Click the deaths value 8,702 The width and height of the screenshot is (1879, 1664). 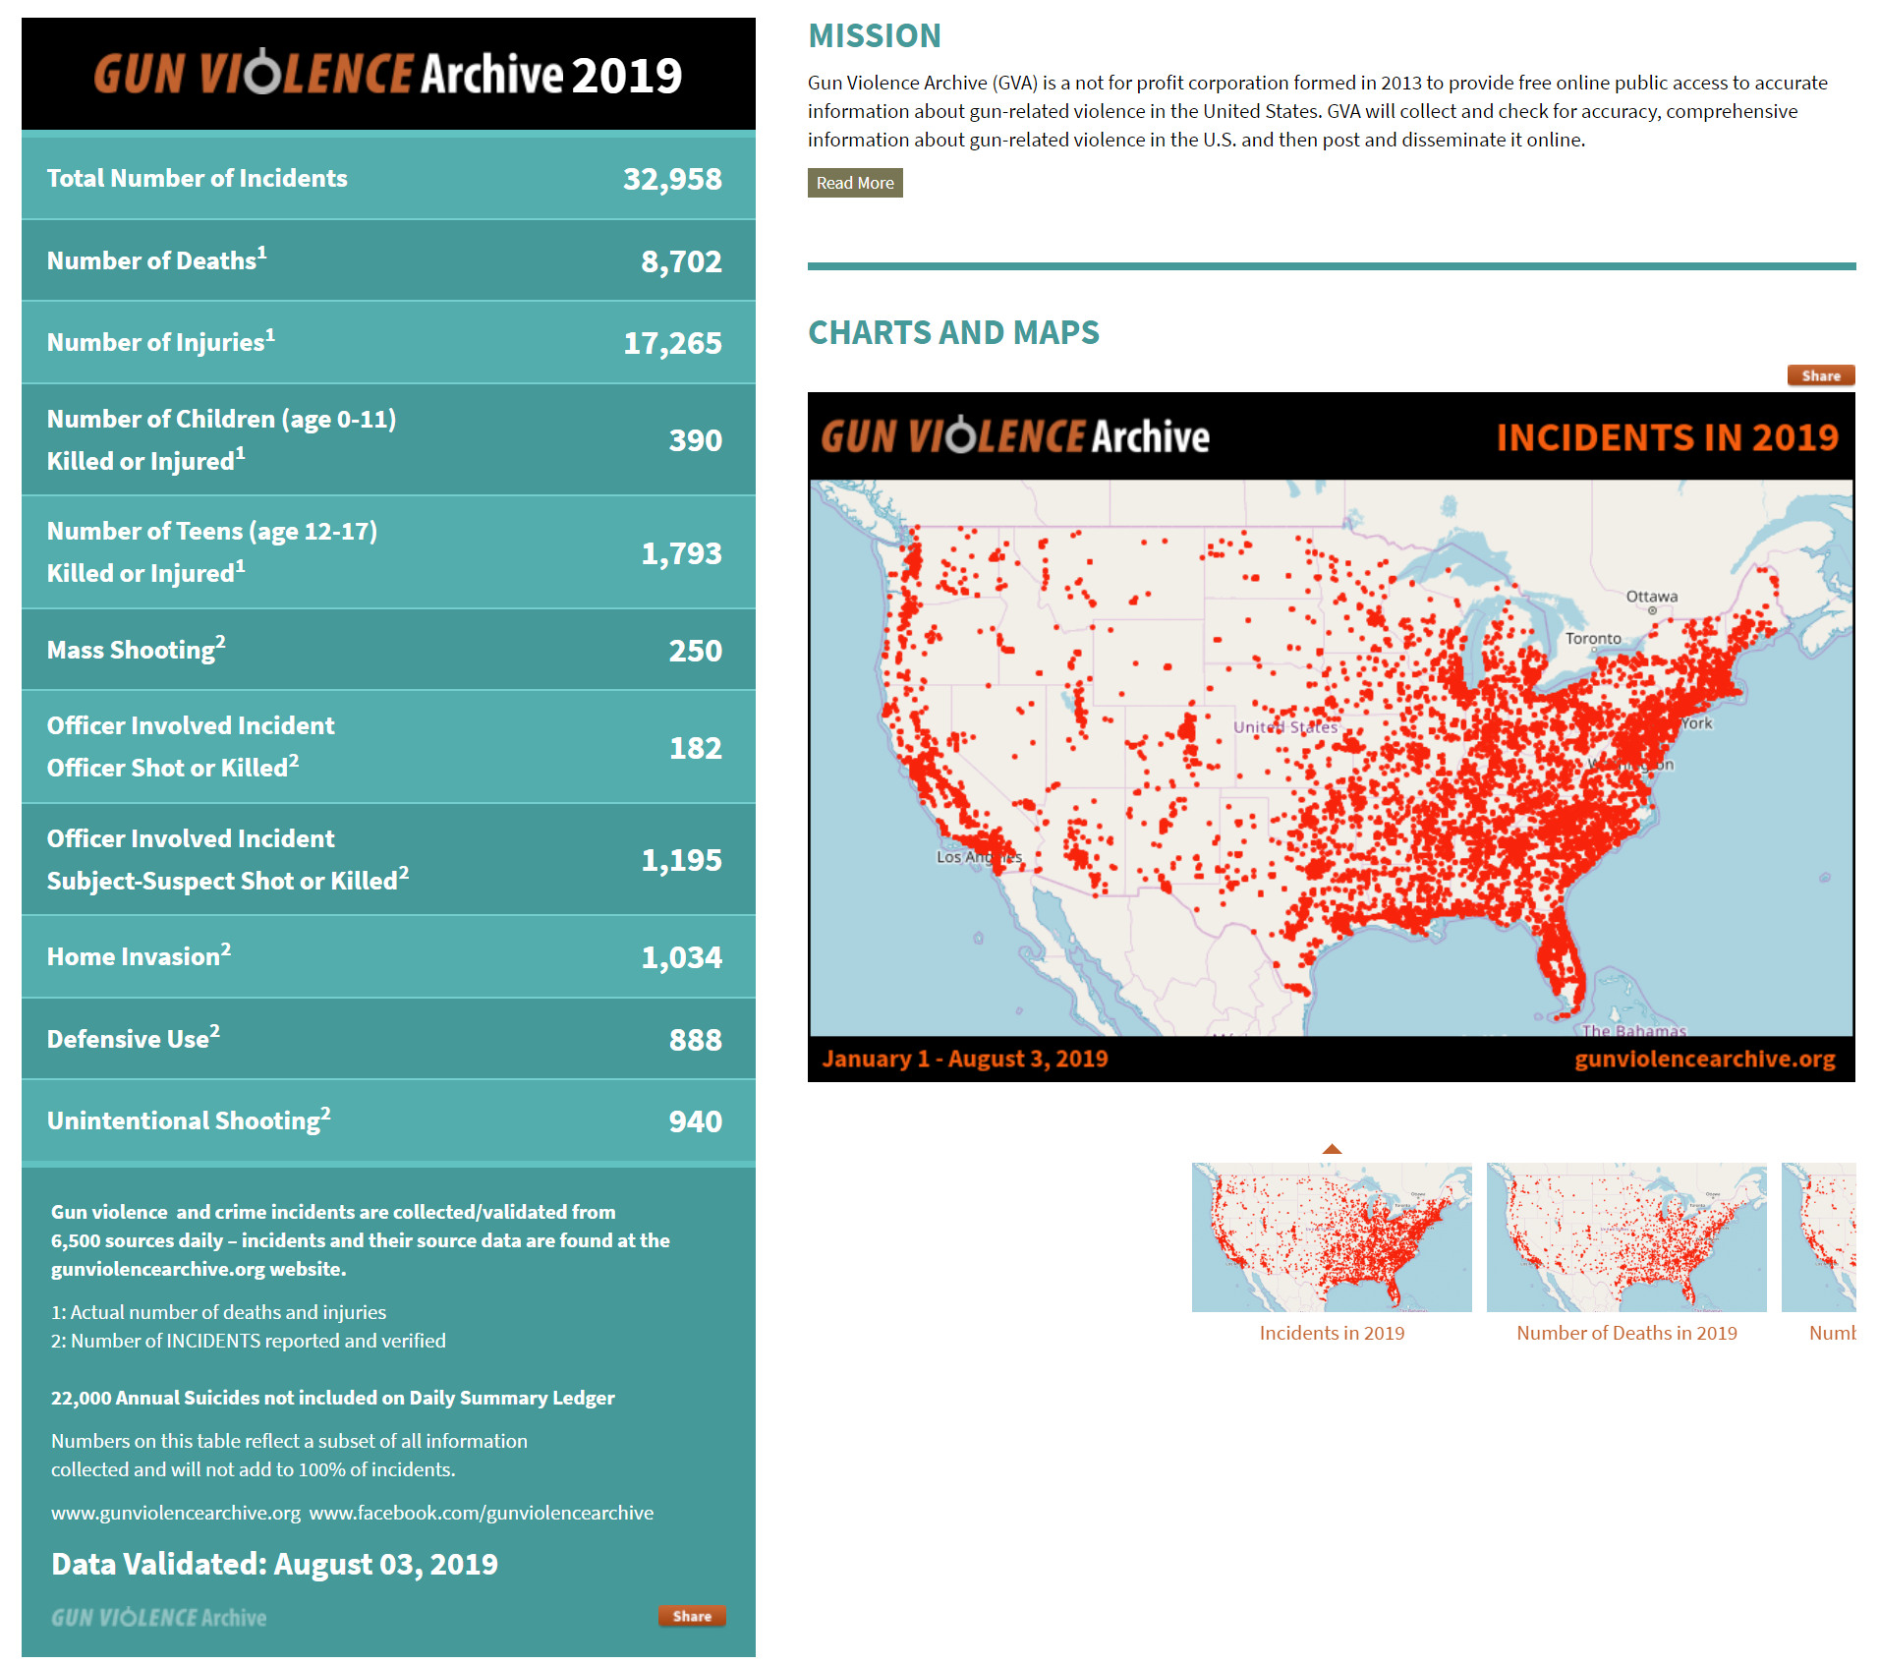[x=681, y=261]
